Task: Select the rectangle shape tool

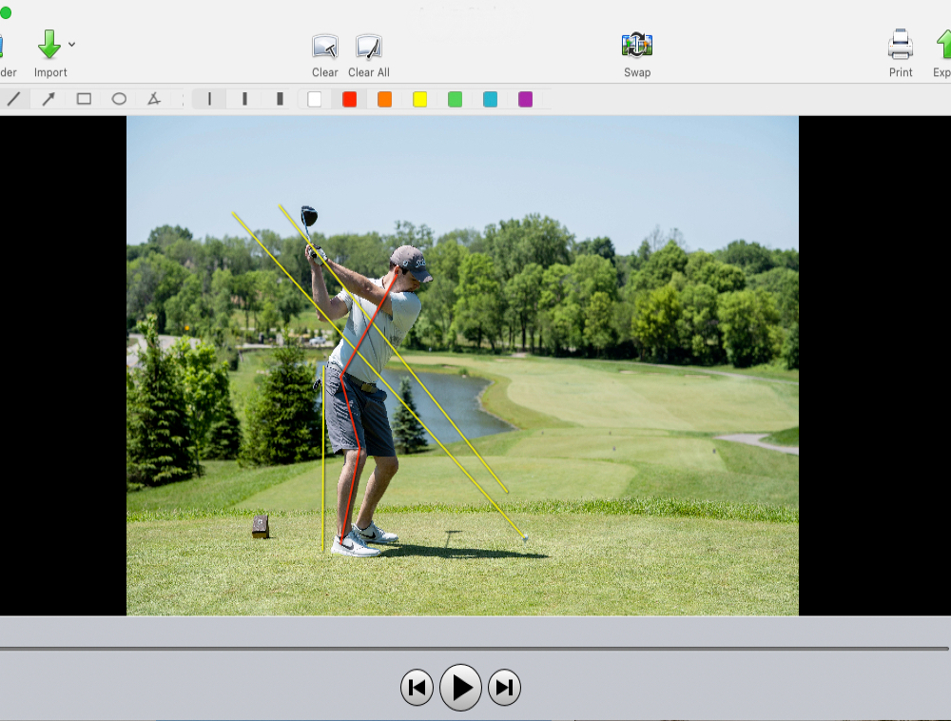Action: click(x=84, y=99)
